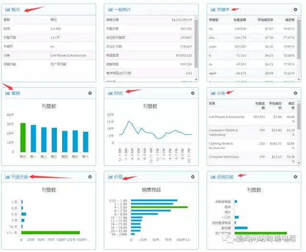Select keyword row "apple"
The image size is (306, 252).
click(x=252, y=73)
